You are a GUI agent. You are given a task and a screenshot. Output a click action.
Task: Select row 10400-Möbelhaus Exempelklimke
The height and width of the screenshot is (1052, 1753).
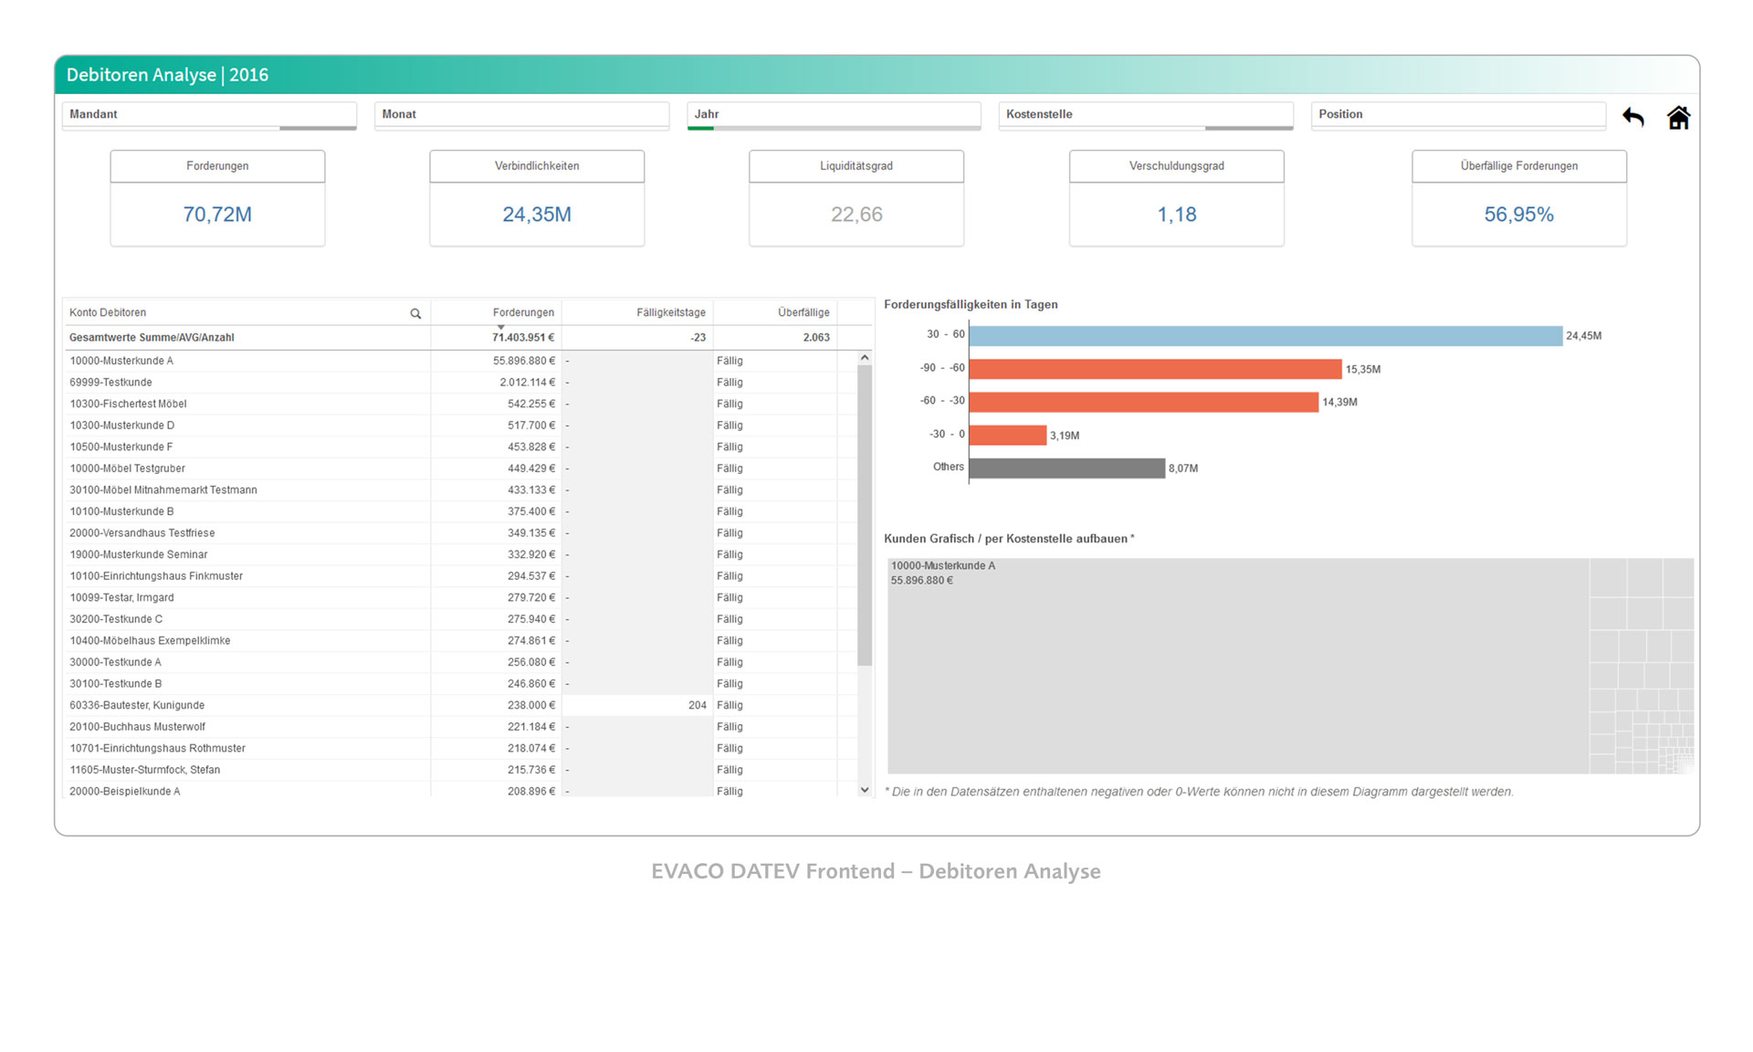[460, 641]
